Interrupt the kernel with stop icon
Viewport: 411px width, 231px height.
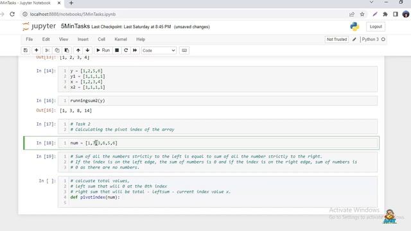tap(117, 50)
